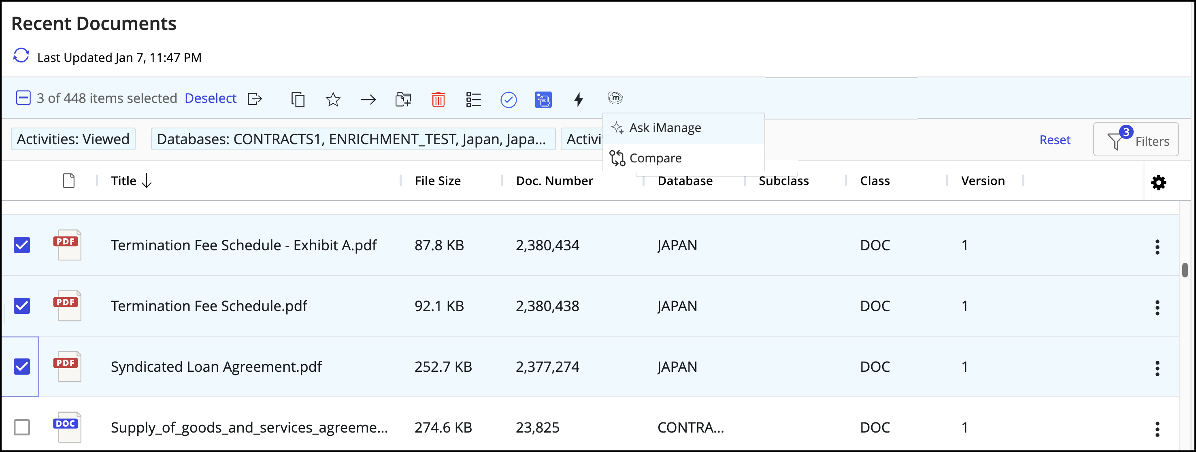Open the table column settings gear
Screen dimensions: 1196x452
[1158, 182]
